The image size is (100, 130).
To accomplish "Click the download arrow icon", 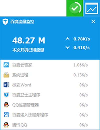I will tap(67, 48).
